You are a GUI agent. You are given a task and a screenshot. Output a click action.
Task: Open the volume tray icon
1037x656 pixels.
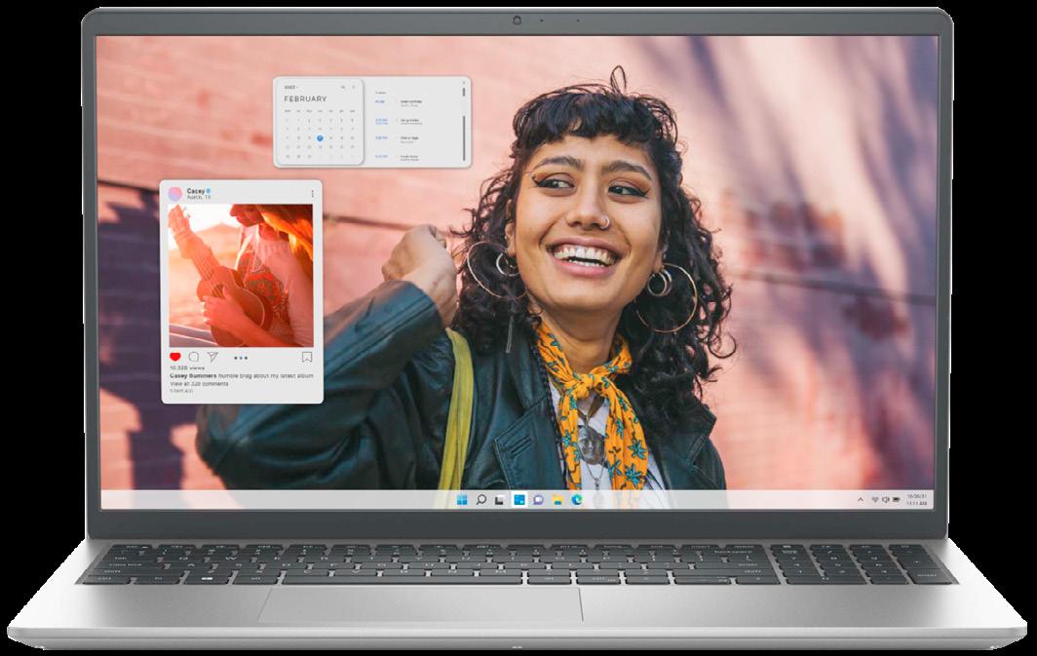pos(886,500)
